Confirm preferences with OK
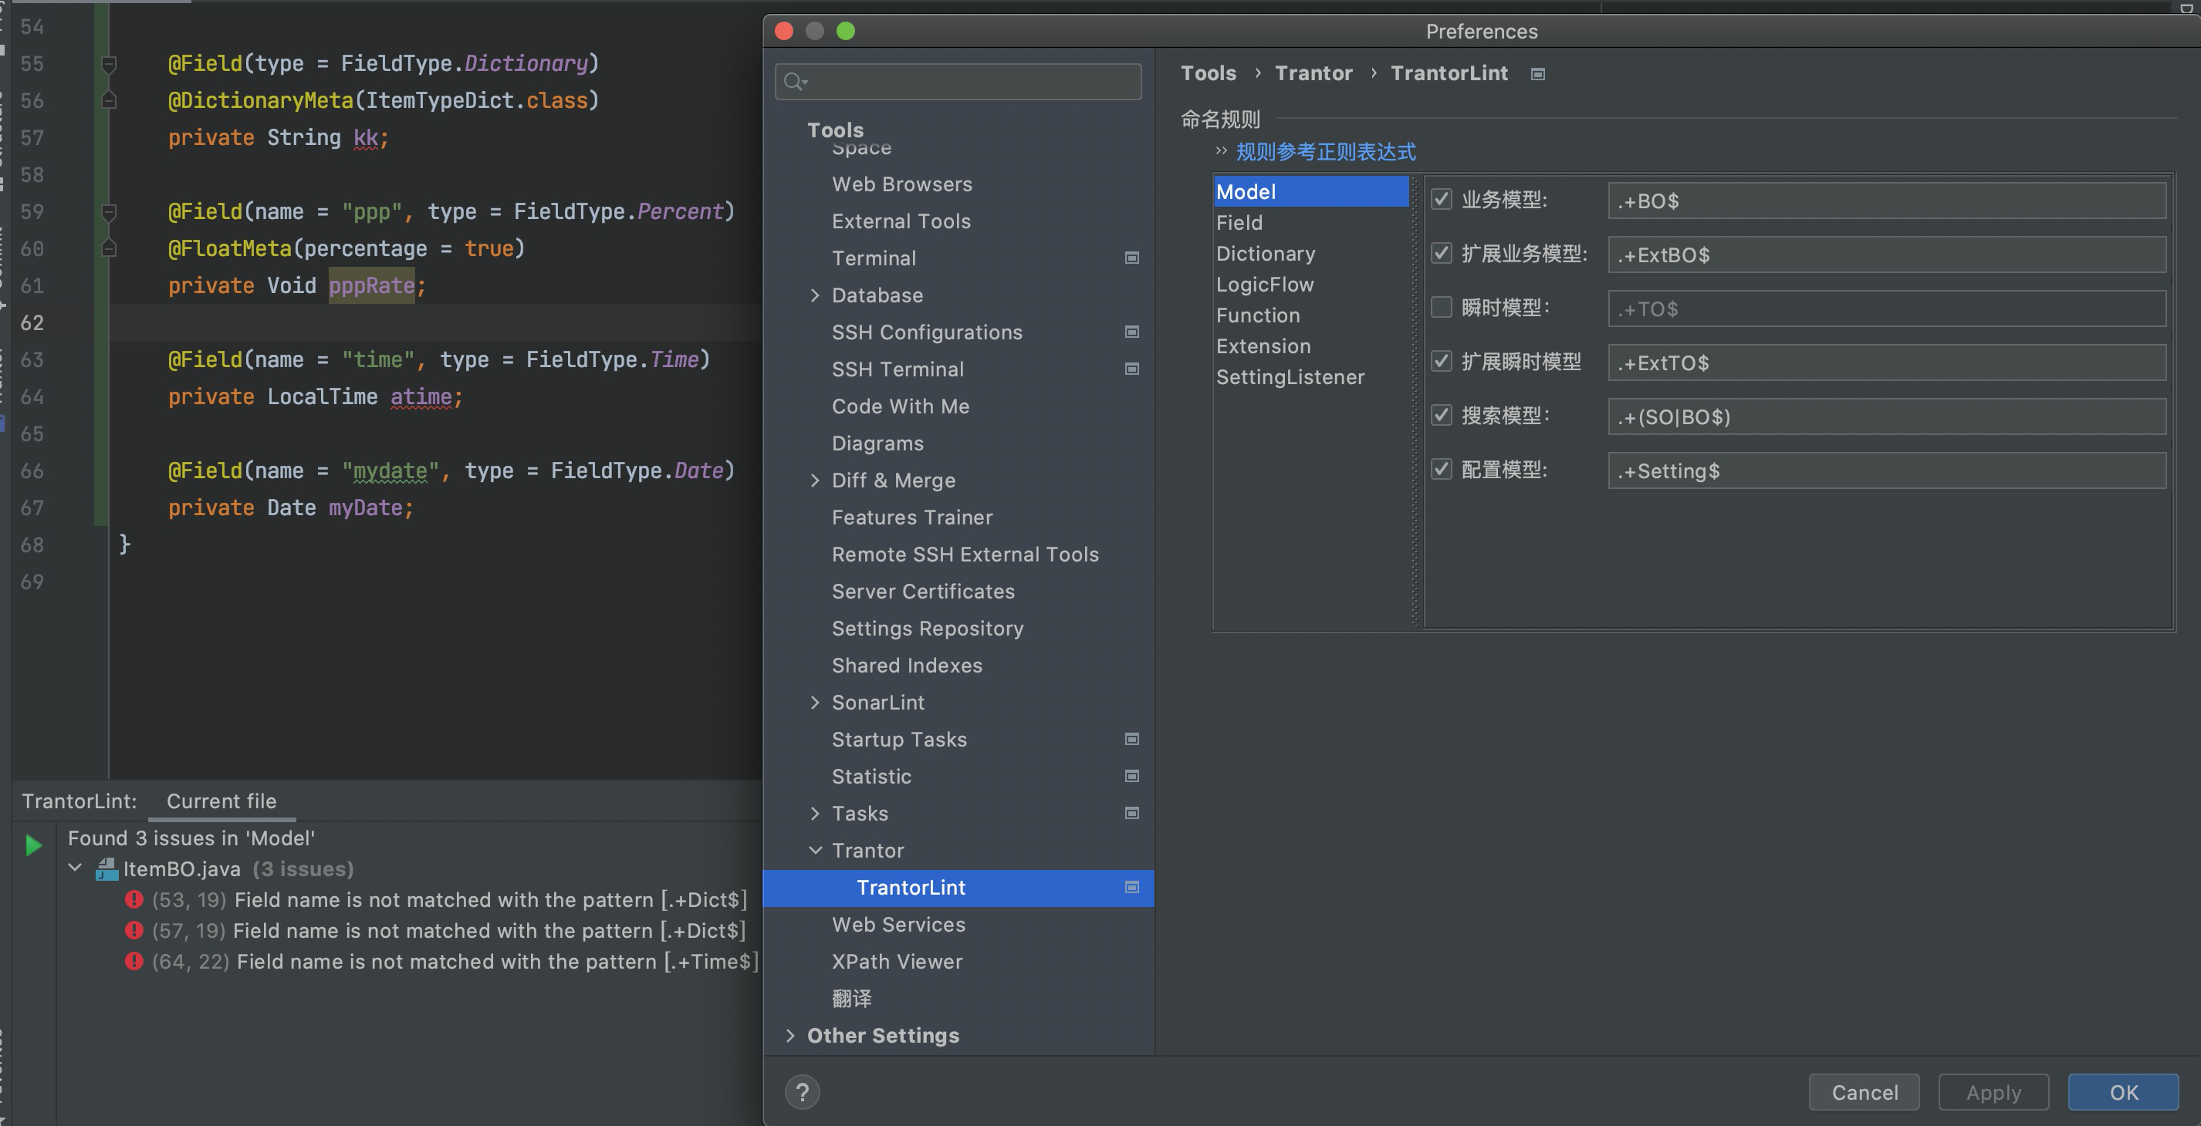This screenshot has width=2201, height=1126. click(2123, 1092)
